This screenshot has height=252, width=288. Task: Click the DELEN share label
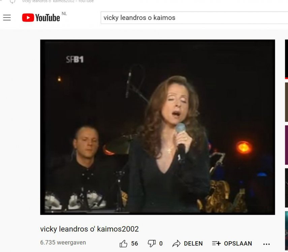(x=193, y=244)
